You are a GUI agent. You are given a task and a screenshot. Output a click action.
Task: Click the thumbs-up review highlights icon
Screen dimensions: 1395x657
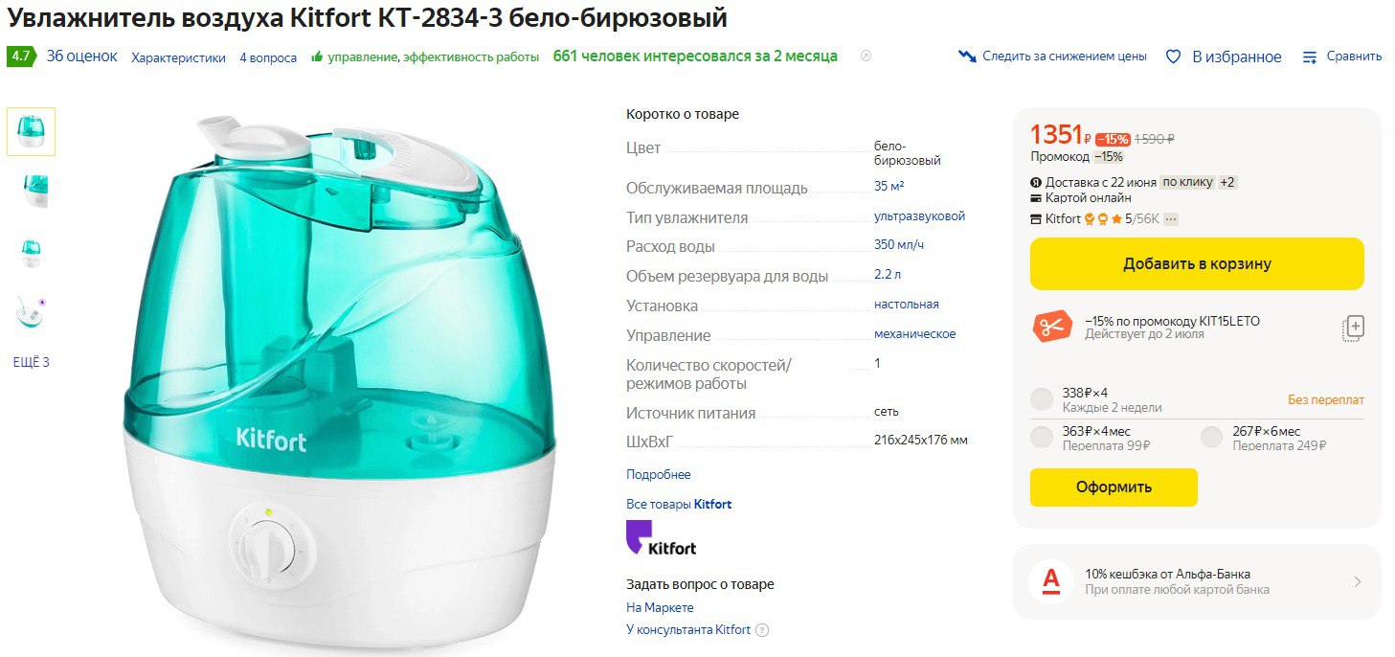(x=317, y=57)
